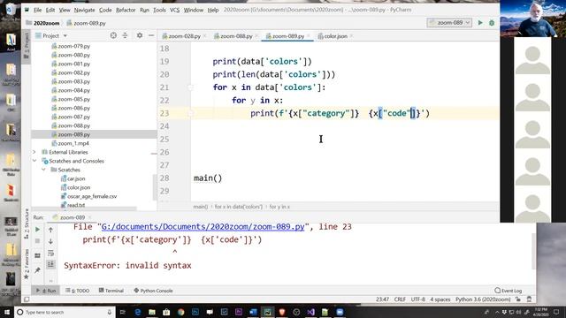The height and width of the screenshot is (318, 566).
Task: Open Microsoft Edge from the taskbar
Action: (138, 312)
